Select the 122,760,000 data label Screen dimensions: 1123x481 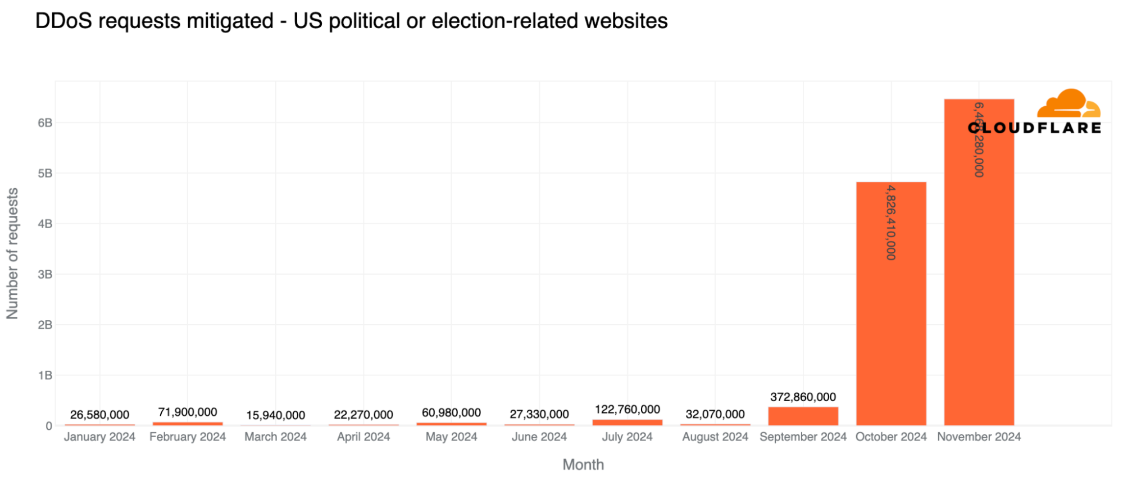coord(627,410)
